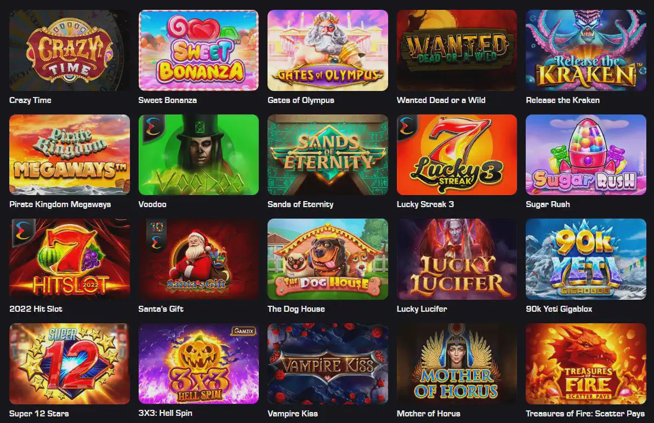The image size is (654, 423).
Task: Click the Vampire Kiss title text
Action: pyautogui.click(x=292, y=414)
